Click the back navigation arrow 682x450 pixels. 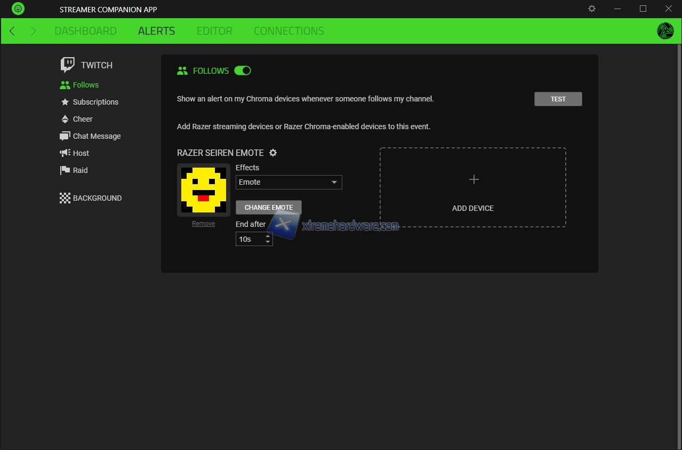(12, 31)
